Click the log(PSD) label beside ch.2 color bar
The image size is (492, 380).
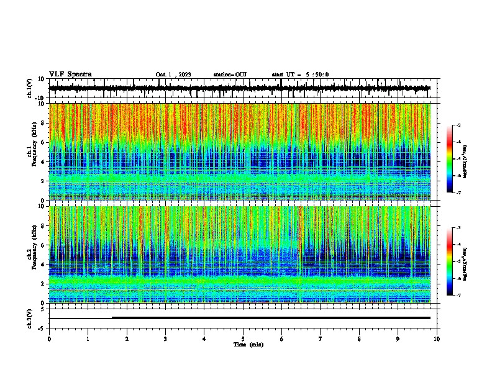click(465, 264)
